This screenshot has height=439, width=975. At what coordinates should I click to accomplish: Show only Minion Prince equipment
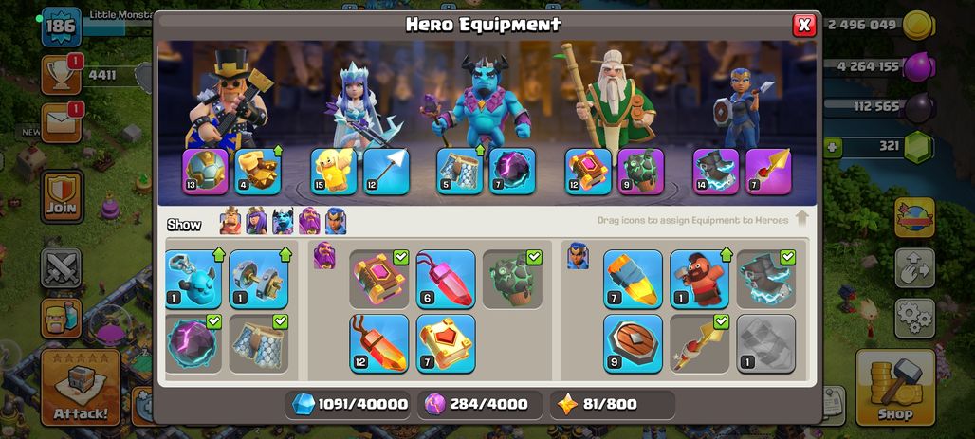coord(283,220)
